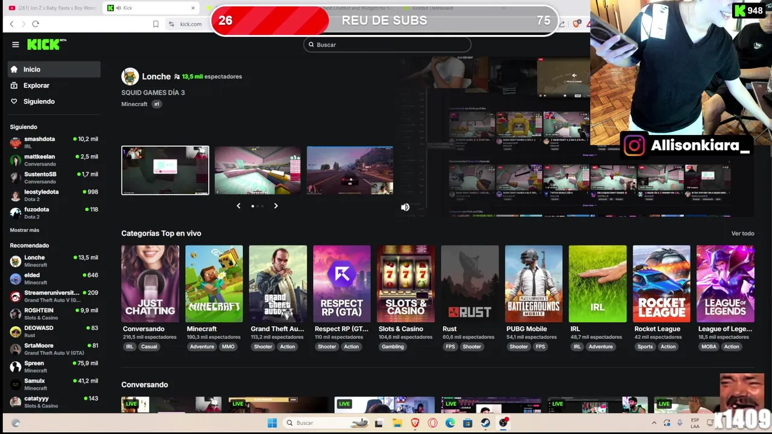Bookmark this page using the bookmark icon

tap(156, 24)
